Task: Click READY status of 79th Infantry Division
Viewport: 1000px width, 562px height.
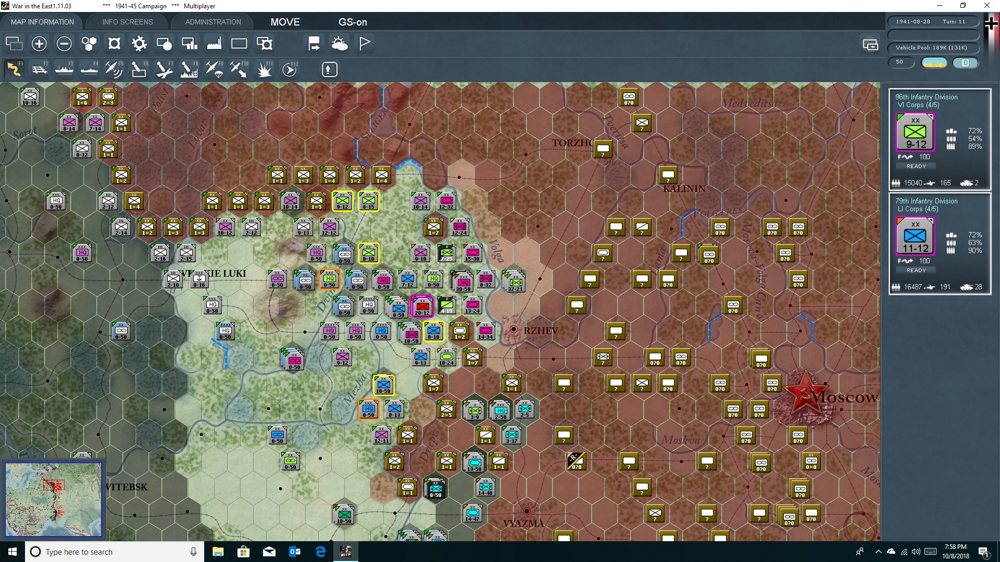Action: [916, 271]
